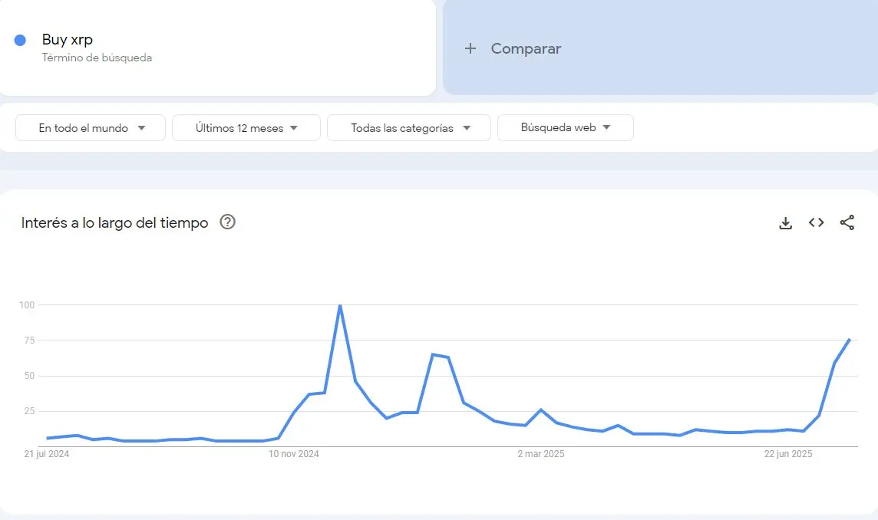
Task: Click the latest data point near 75
Action: pos(850,339)
